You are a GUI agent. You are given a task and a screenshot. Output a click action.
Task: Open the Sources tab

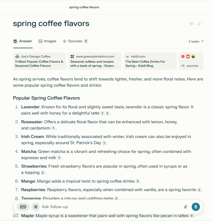click(x=75, y=41)
